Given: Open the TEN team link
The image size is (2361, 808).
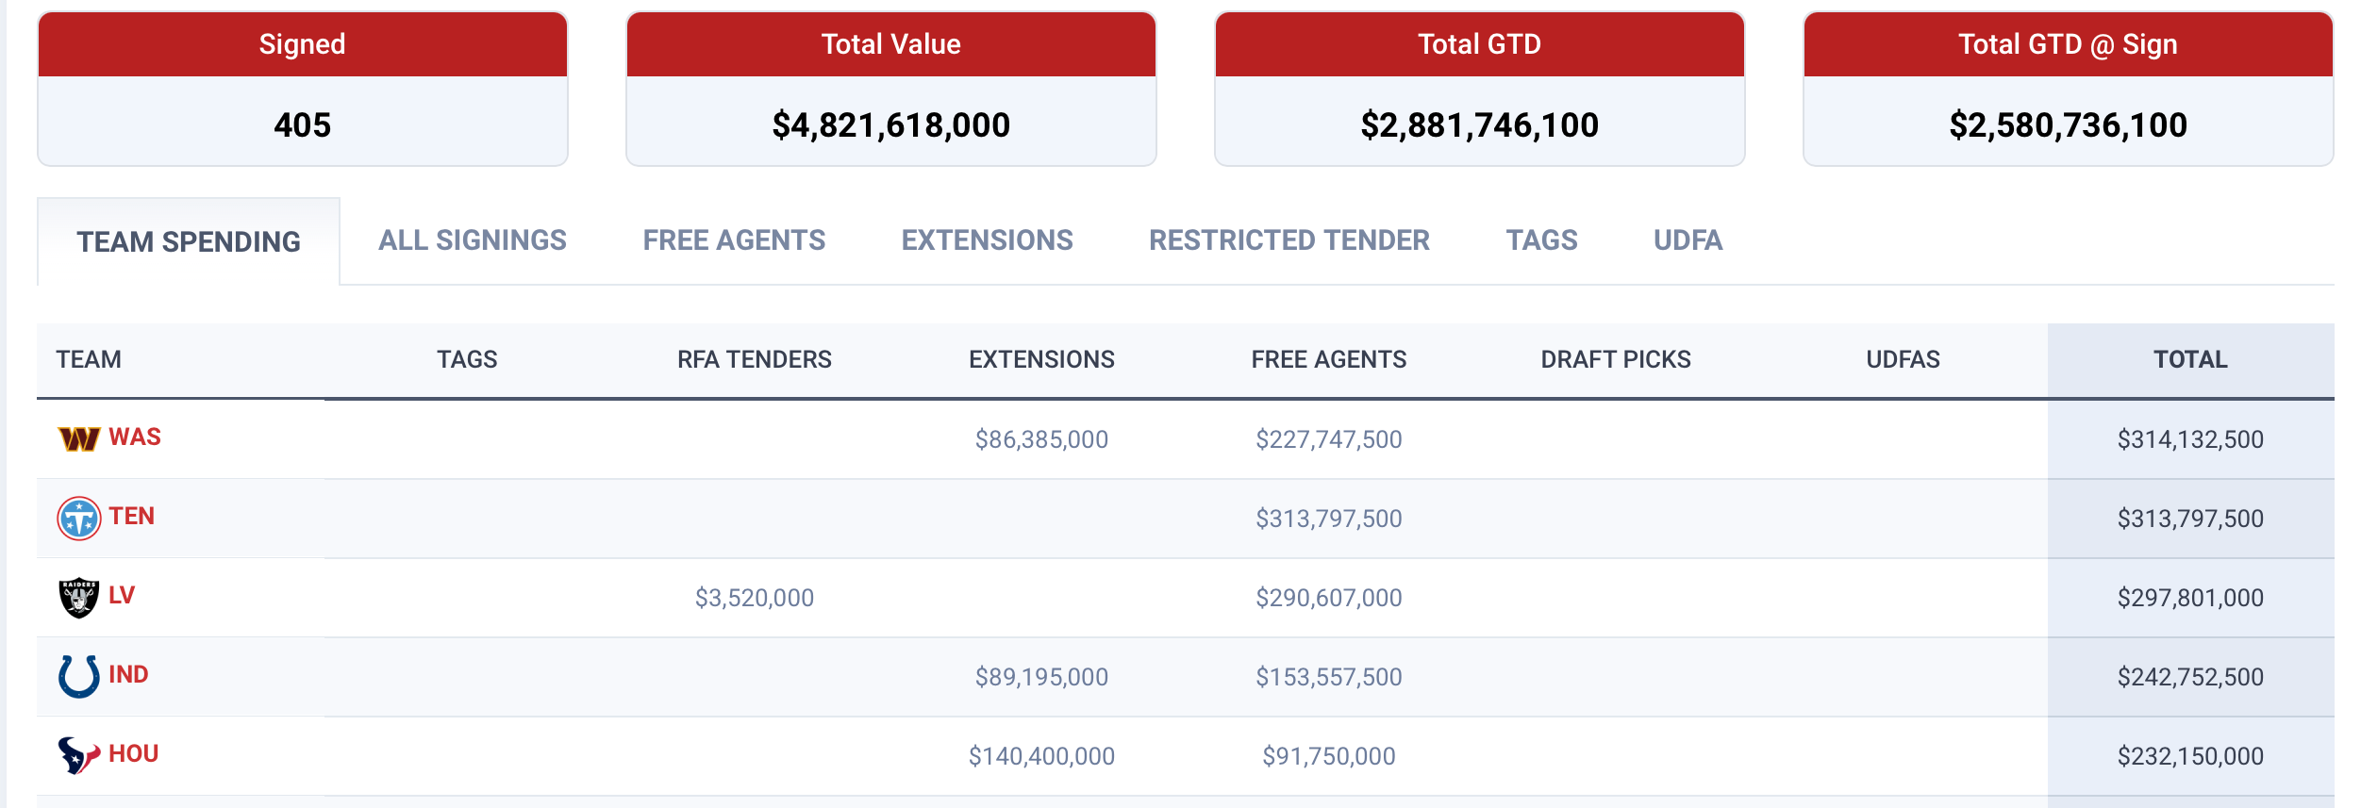Looking at the screenshot, I should (x=131, y=516).
